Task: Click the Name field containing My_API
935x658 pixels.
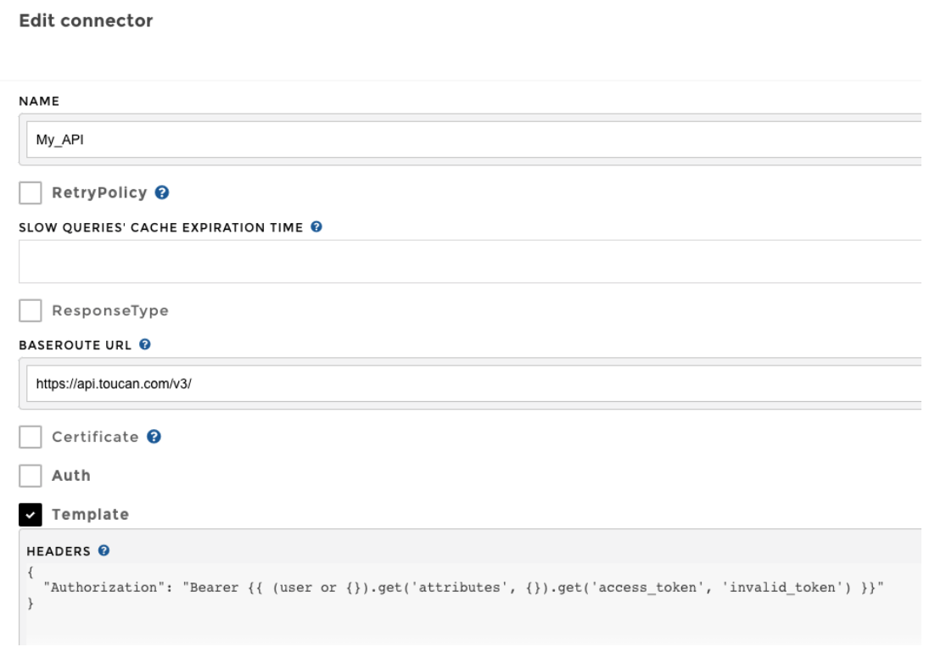Action: pos(467,140)
